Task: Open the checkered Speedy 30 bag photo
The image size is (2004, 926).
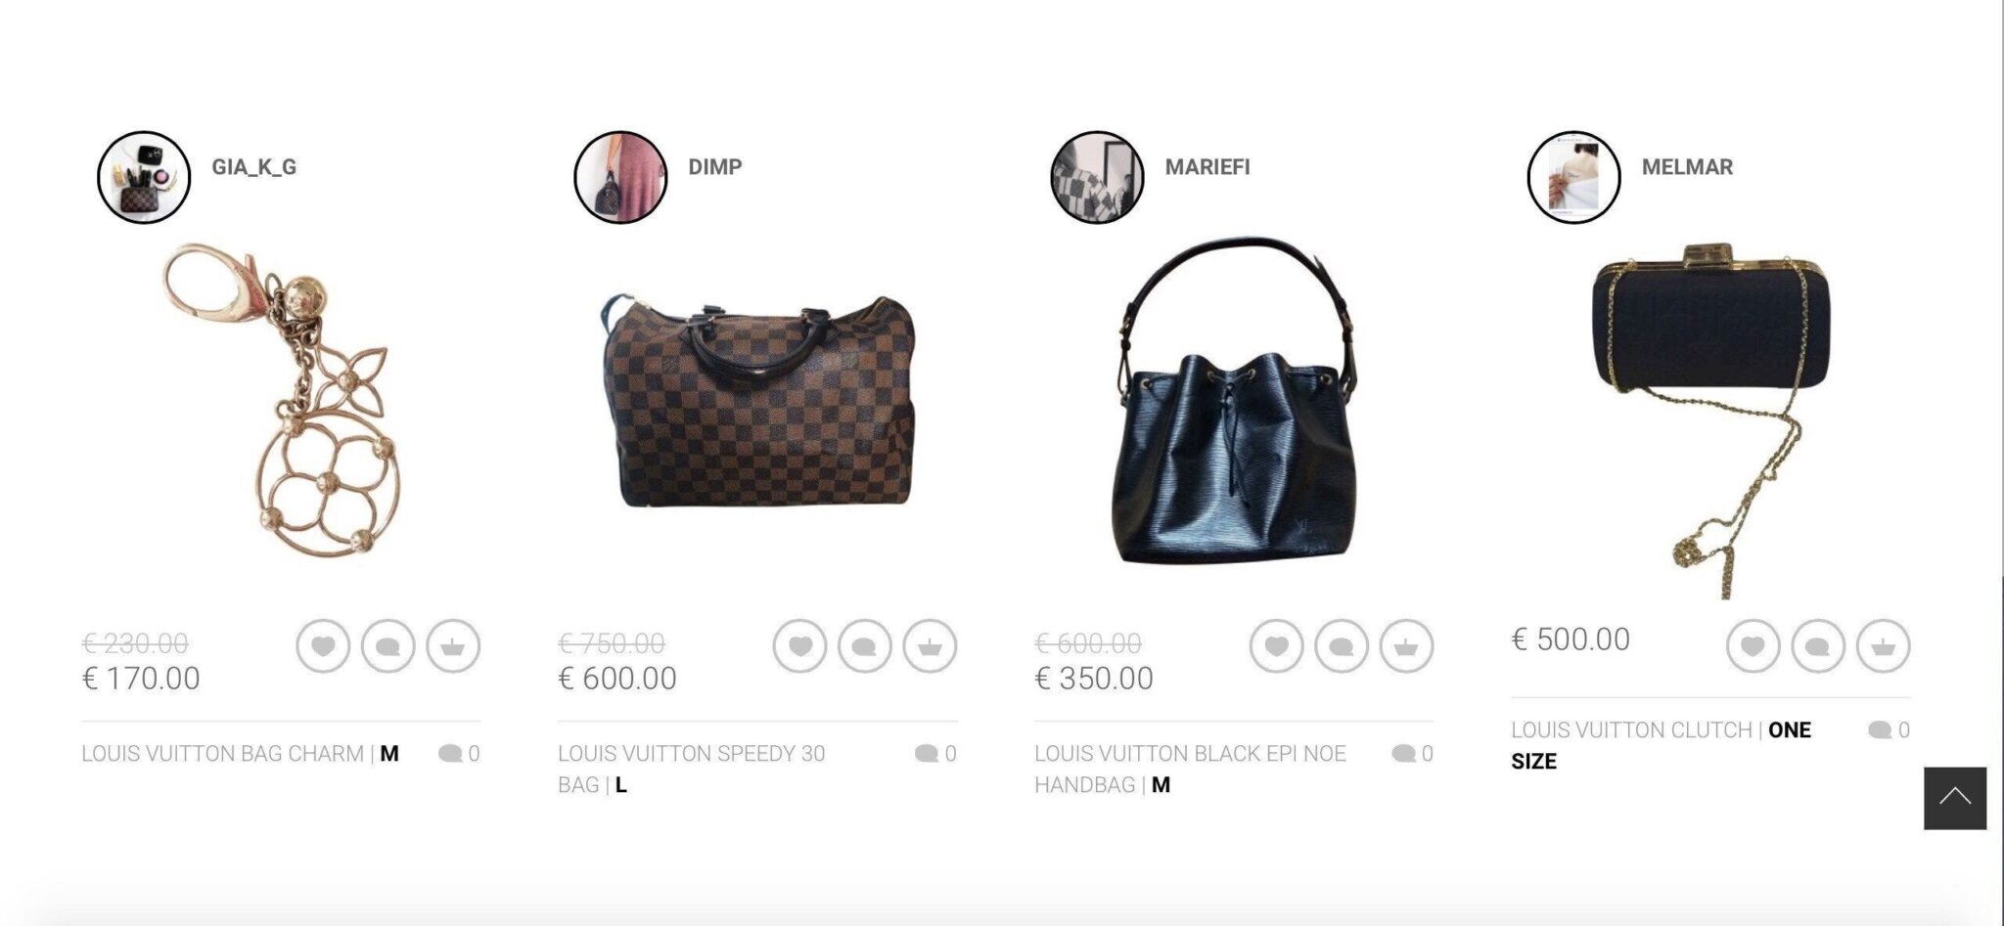Action: pos(758,401)
